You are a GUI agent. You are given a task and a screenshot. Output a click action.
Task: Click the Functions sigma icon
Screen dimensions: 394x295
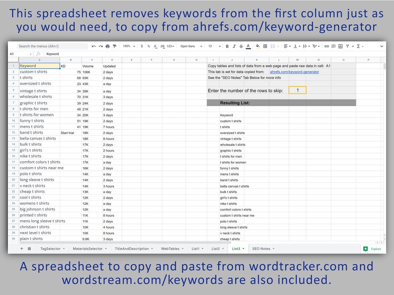tap(358, 46)
